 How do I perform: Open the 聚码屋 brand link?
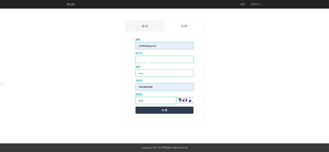click(x=70, y=4)
